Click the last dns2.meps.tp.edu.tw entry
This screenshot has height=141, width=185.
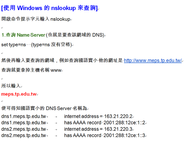(23, 135)
